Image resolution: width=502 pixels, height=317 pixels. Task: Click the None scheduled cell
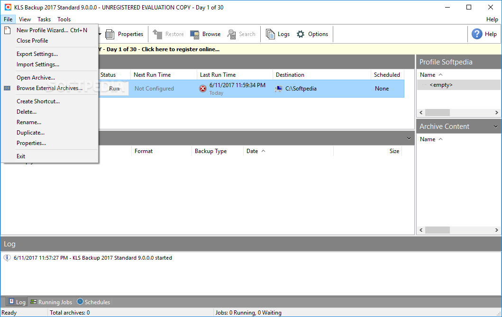(382, 89)
